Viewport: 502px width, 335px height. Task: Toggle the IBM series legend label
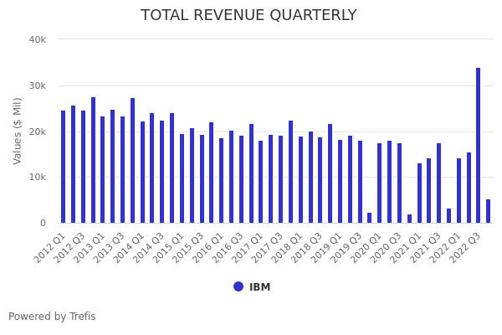[259, 287]
